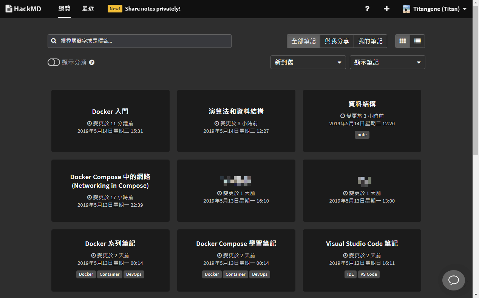Open the Docker Compose 學習筆記 note
This screenshot has height=298, width=479.
tap(236, 260)
